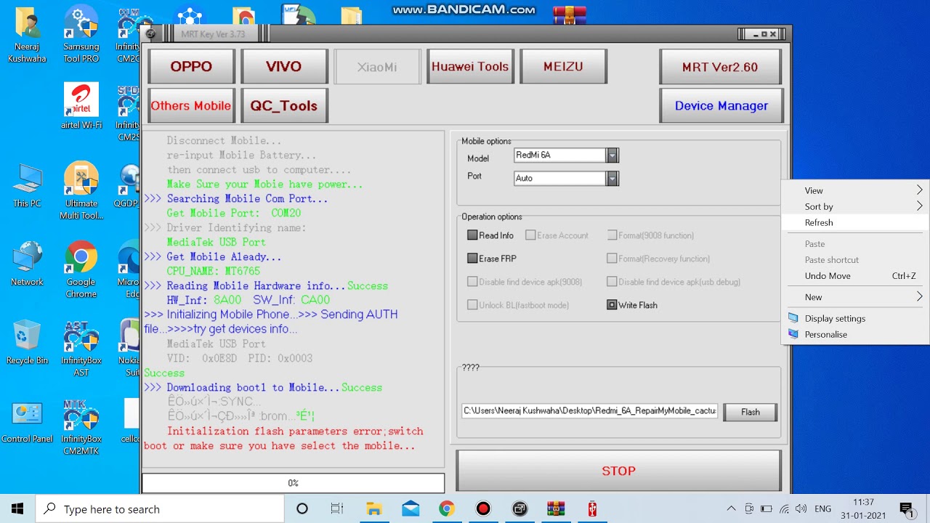Open Bandicam recorder taskbar icon
This screenshot has height=523, width=930.
coord(482,508)
